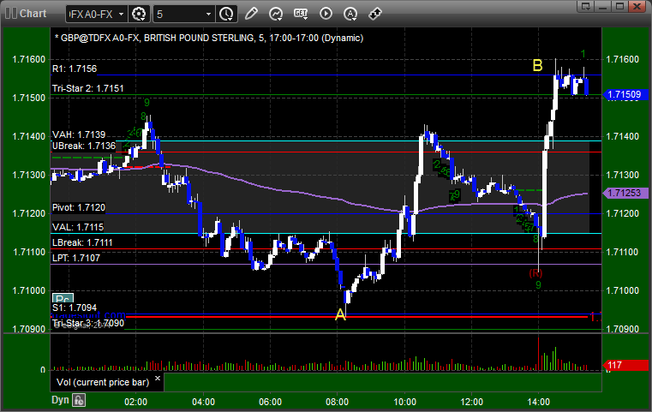The width and height of the screenshot is (652, 412).
Task: Select the Tri-Star 2: 1.7151 label
Action: click(87, 88)
